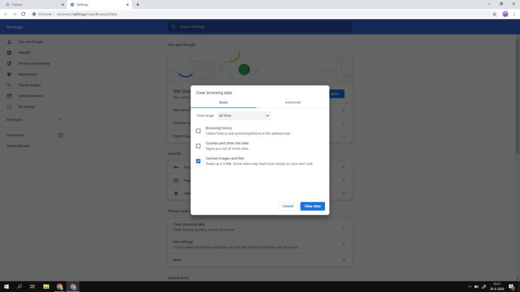Click the Autofill clipboard icon

point(9,53)
